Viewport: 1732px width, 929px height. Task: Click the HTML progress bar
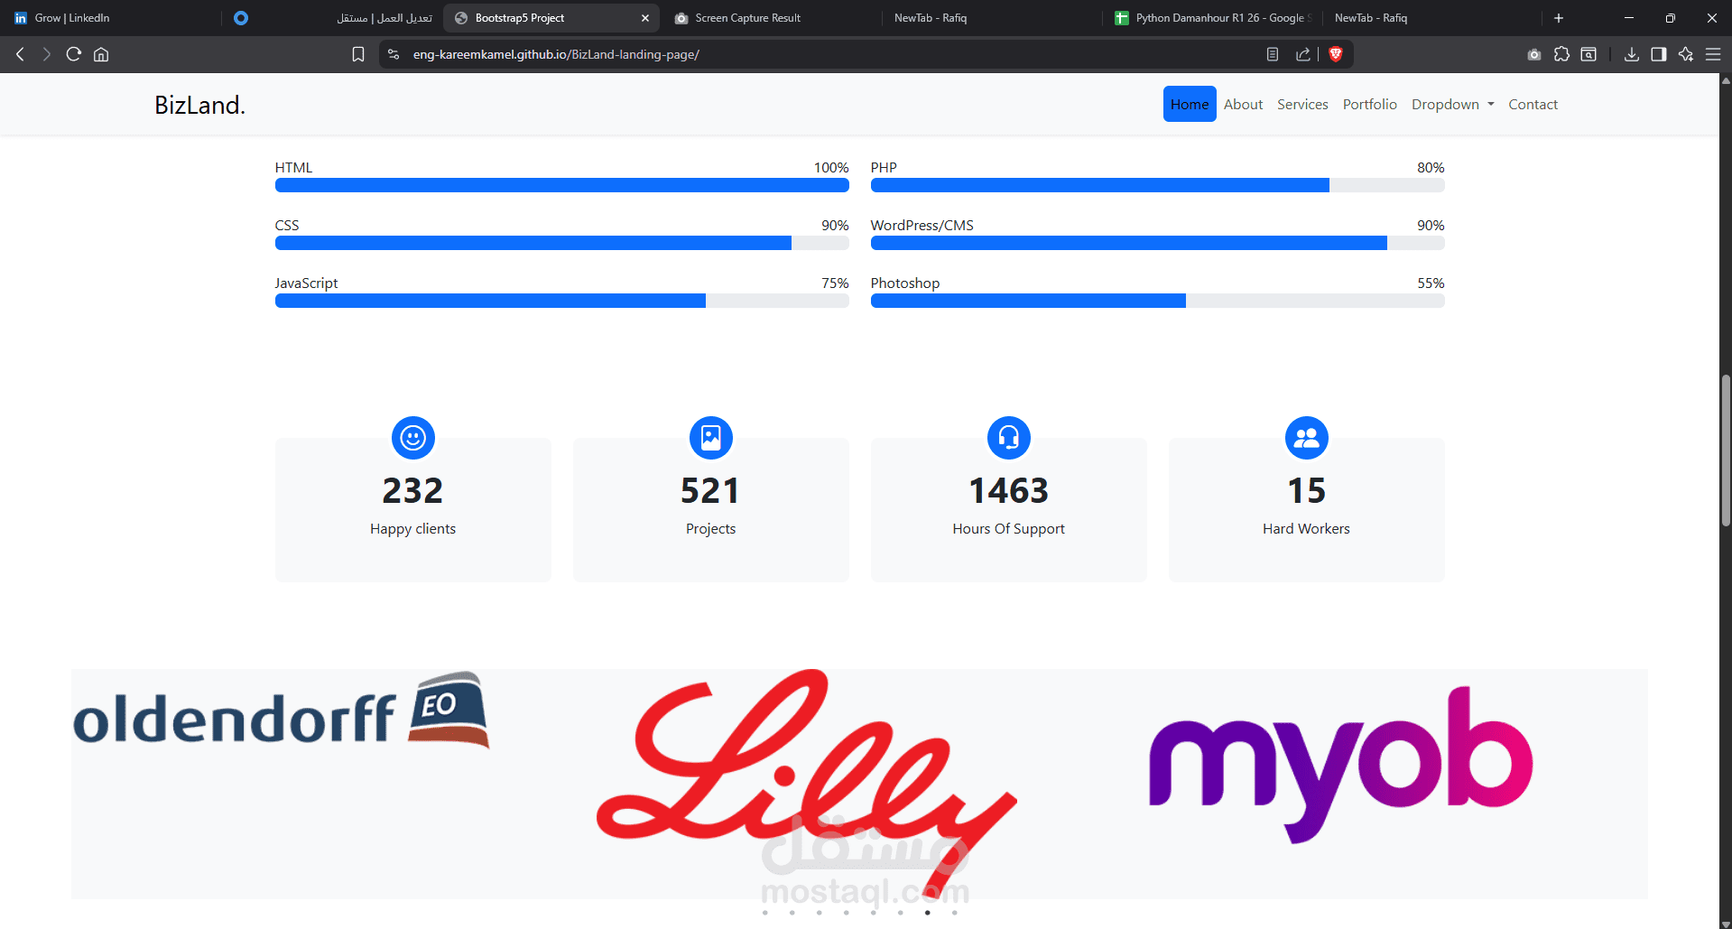[x=561, y=185]
